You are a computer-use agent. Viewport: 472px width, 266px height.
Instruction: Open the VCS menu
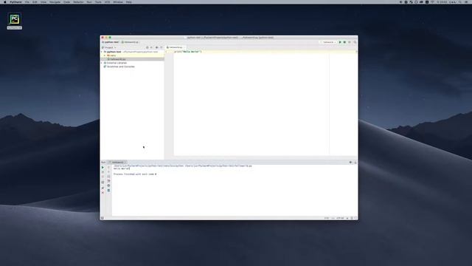(x=108, y=2)
